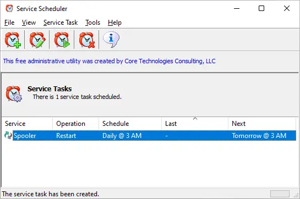Sort by the Schedule column header

(x=130, y=124)
